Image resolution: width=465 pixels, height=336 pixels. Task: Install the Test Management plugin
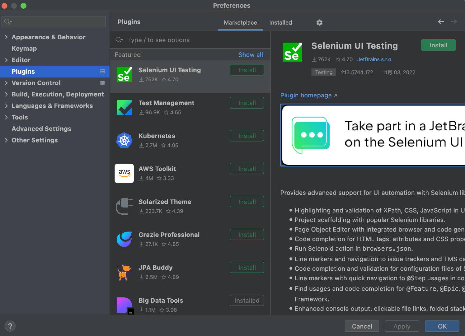pos(247,103)
